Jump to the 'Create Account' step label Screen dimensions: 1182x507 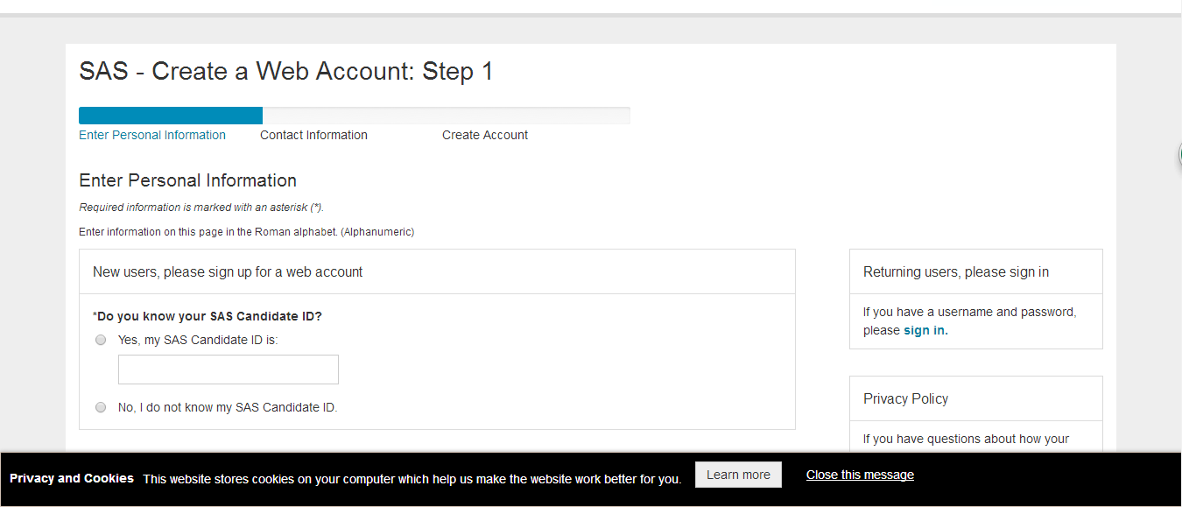tap(485, 135)
